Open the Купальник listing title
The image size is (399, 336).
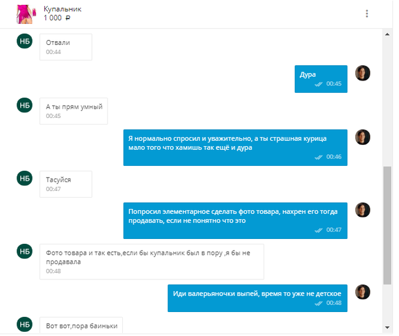click(x=63, y=9)
